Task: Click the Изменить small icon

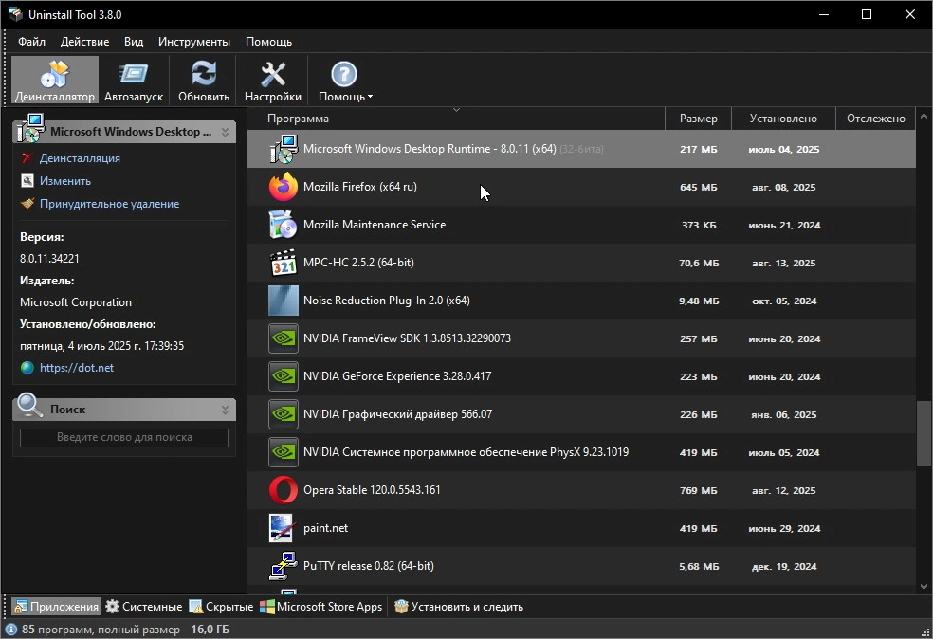Action: [27, 180]
